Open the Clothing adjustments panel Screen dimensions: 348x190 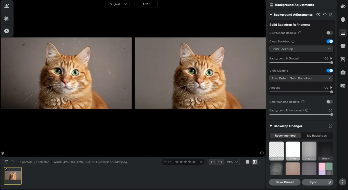tap(343, 46)
